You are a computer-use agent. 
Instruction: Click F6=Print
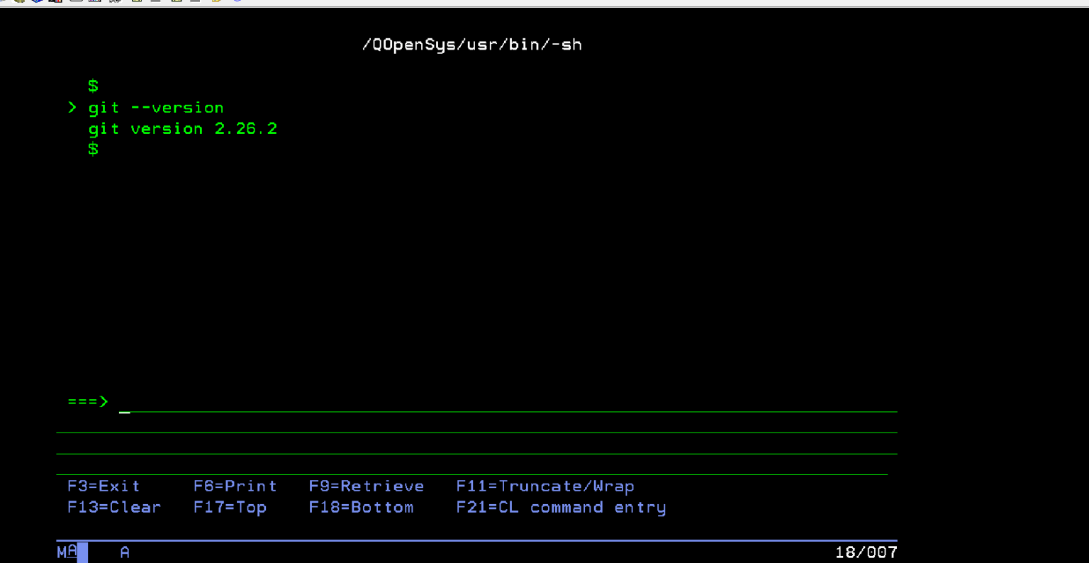click(235, 486)
